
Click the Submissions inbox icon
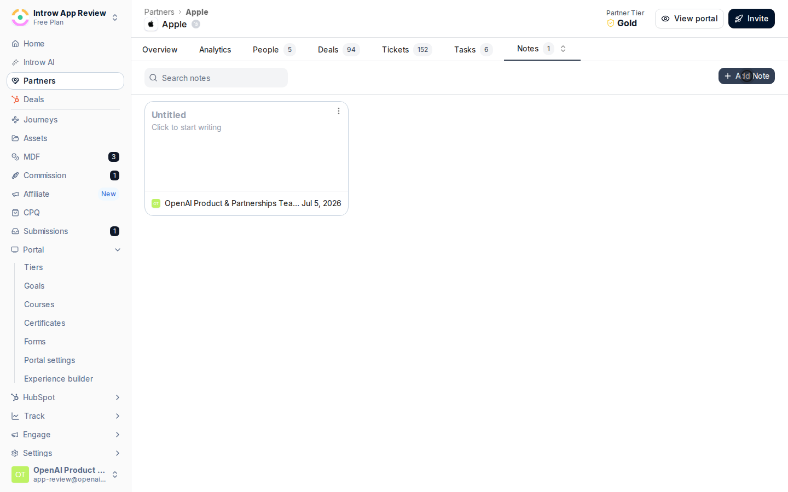15,231
